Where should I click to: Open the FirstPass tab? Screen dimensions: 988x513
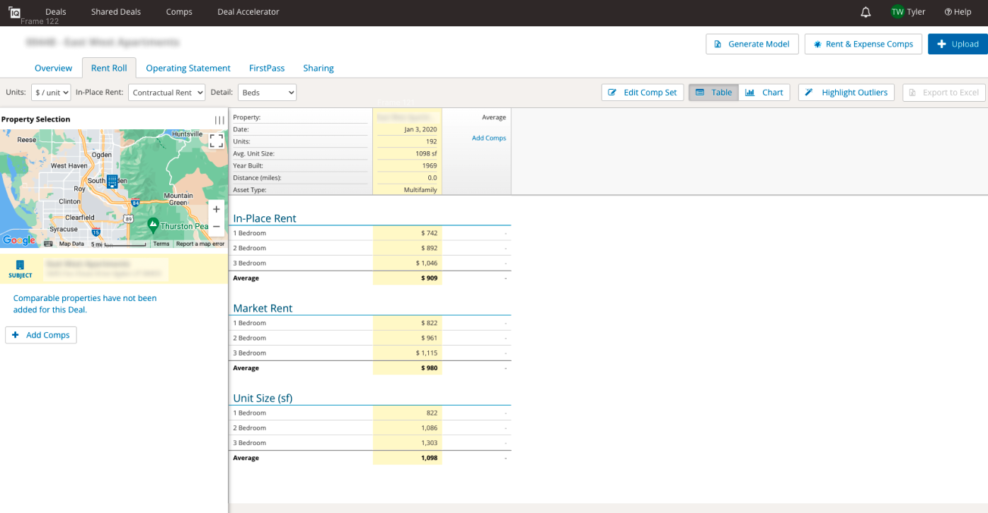pos(267,68)
